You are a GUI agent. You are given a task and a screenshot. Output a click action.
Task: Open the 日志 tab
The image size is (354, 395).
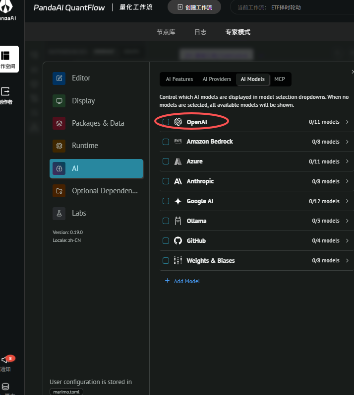coord(200,32)
